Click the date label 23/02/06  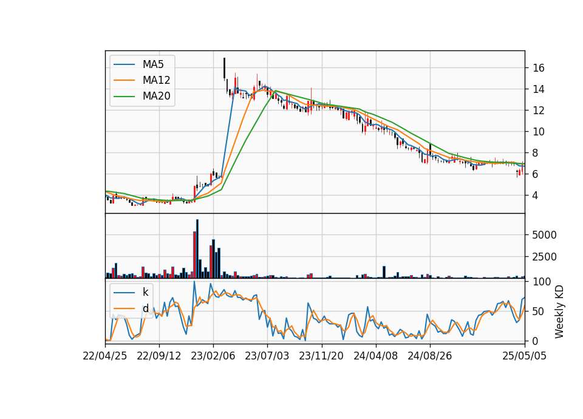tap(213, 356)
